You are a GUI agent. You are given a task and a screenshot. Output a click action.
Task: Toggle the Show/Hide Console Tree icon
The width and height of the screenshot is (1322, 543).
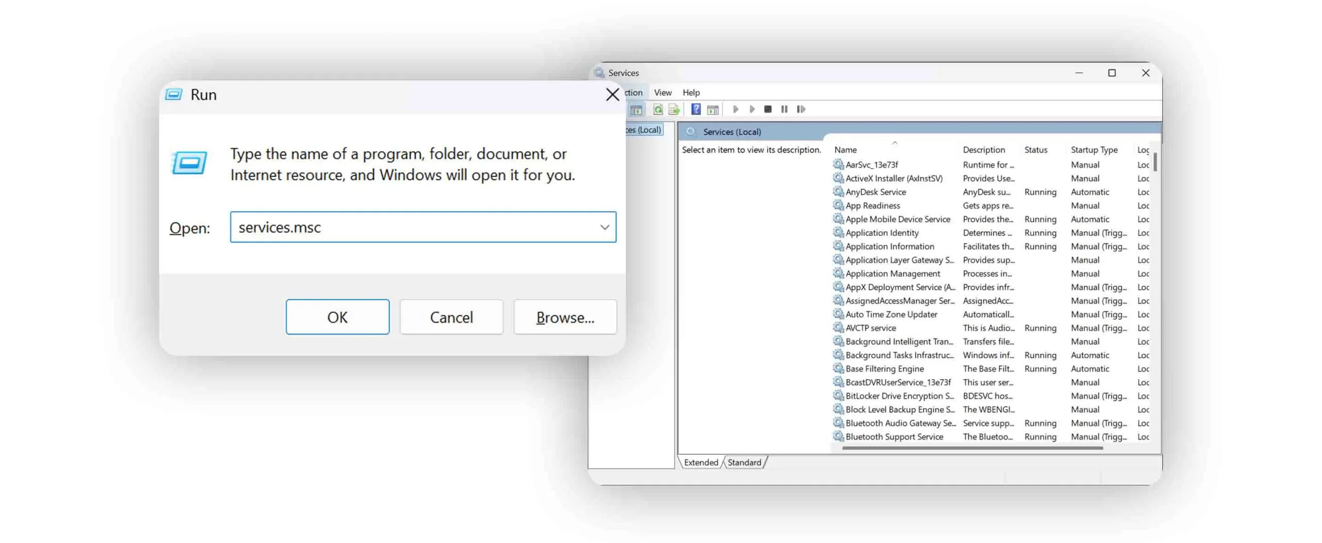click(x=636, y=109)
